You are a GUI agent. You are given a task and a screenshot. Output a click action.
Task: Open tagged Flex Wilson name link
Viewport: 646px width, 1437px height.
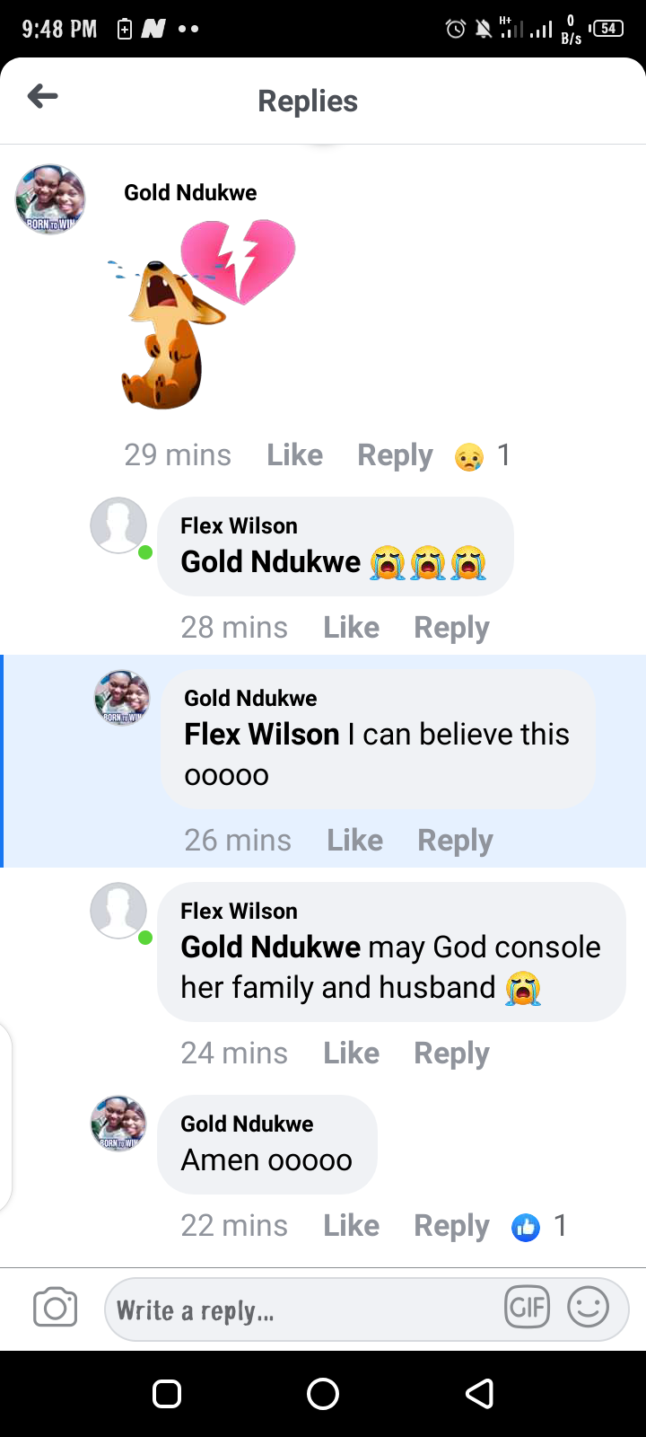click(x=262, y=735)
